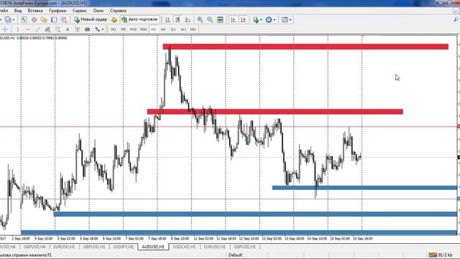This screenshot has width=460, height=259.
Task: Expand the Profiles dropdown arrow
Action: 14,19
